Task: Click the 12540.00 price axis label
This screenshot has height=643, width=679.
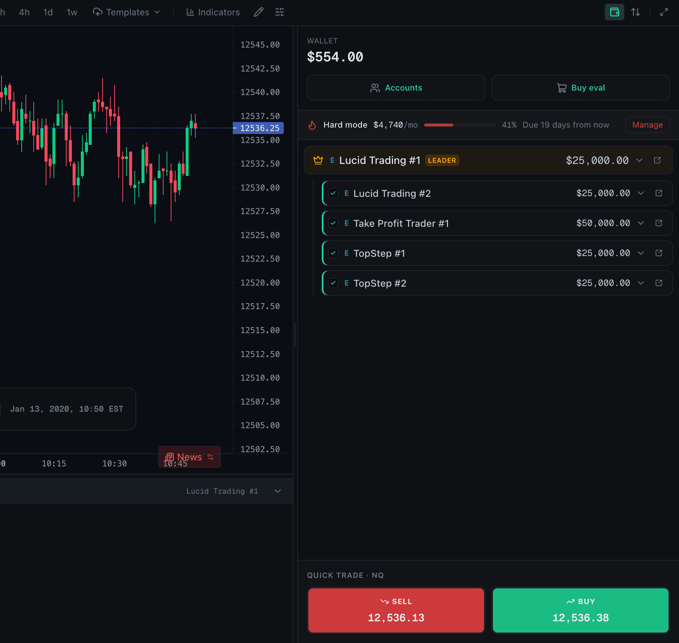Action: (x=260, y=92)
